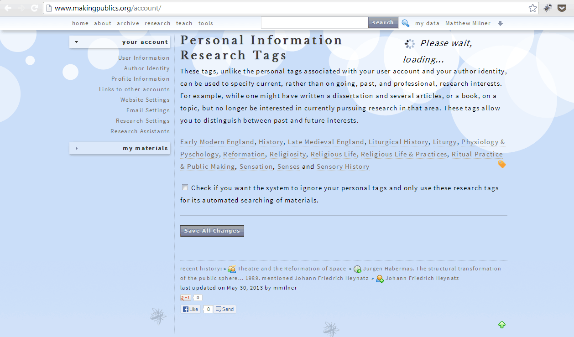
Task: Go back with the browser back arrow
Action: (8, 8)
